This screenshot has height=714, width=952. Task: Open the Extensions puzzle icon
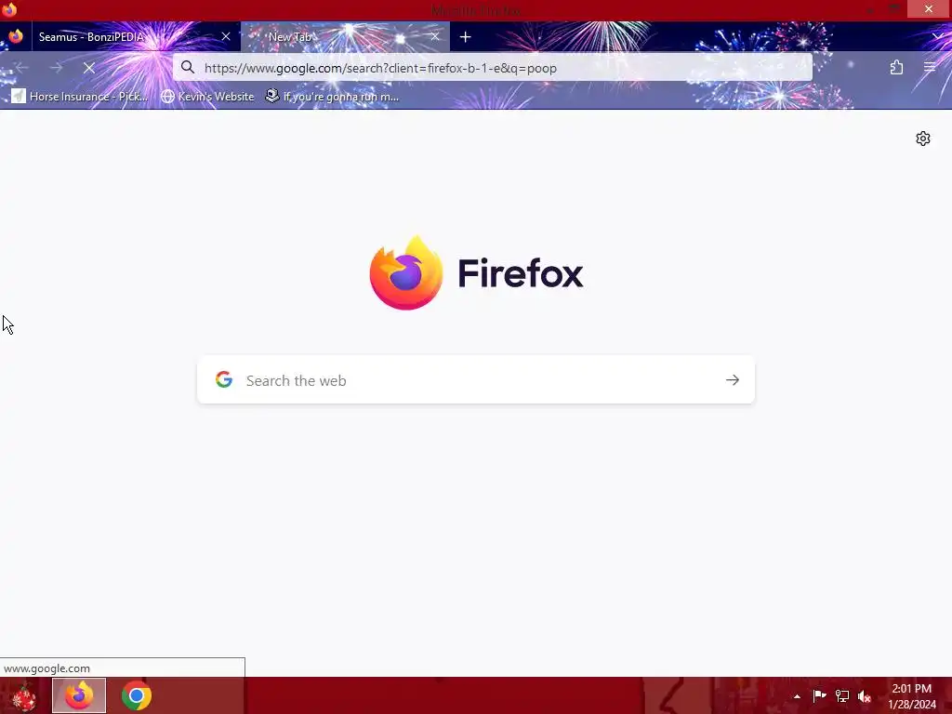tap(896, 67)
